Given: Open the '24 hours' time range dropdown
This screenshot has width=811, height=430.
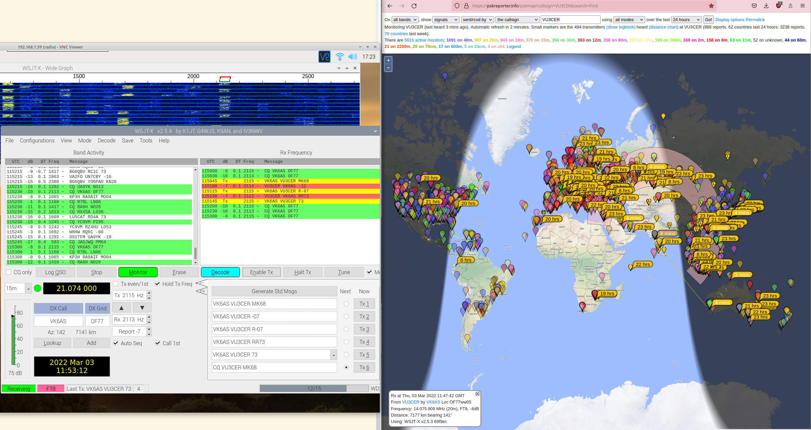Looking at the screenshot, I should tap(686, 20).
